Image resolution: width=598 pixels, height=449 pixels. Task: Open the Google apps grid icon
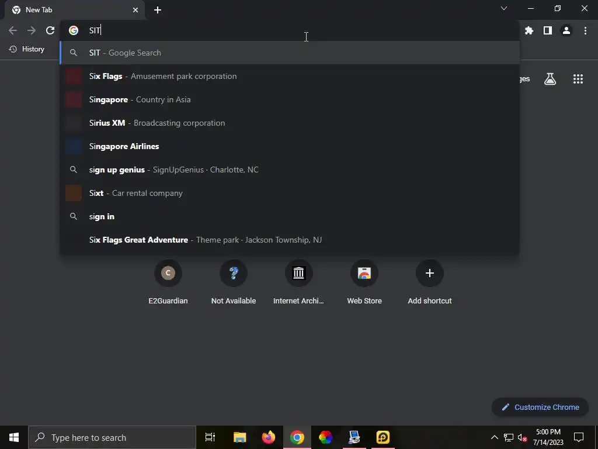578,79
